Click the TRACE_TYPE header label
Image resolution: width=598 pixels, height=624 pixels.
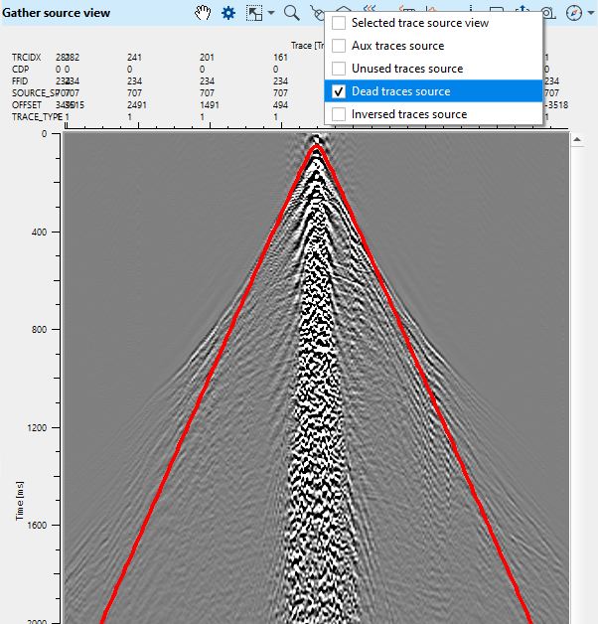click(37, 117)
